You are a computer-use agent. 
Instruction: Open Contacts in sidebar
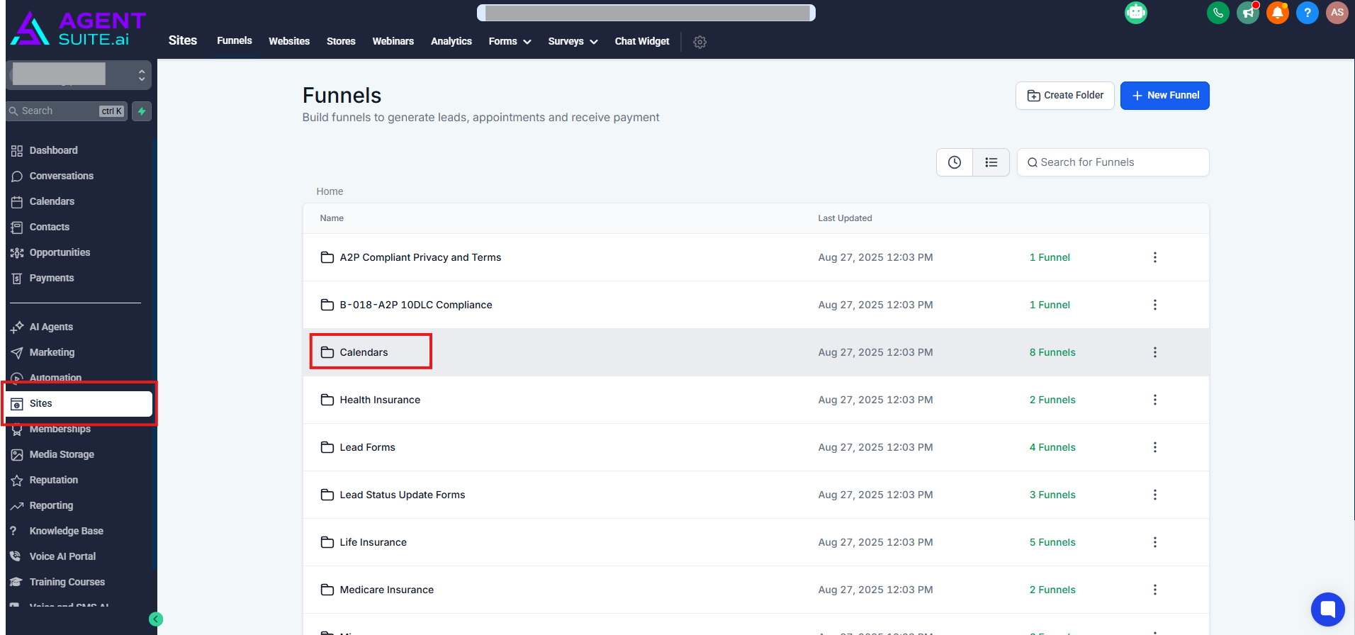coord(50,227)
